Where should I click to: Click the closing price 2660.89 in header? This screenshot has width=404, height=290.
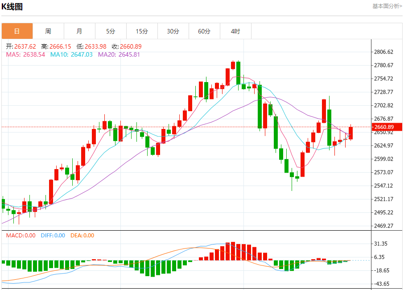click(x=131, y=46)
